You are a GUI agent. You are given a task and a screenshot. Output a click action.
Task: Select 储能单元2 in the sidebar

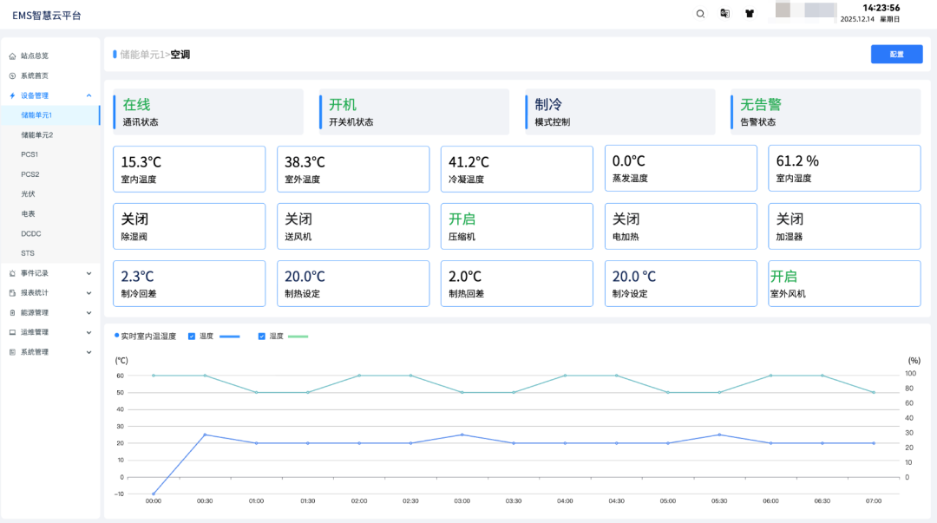click(37, 135)
